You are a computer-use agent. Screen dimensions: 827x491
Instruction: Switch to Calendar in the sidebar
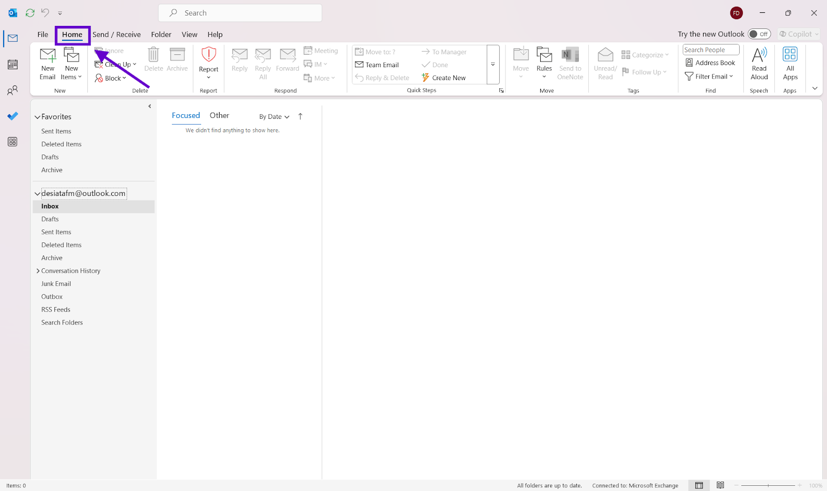tap(12, 64)
